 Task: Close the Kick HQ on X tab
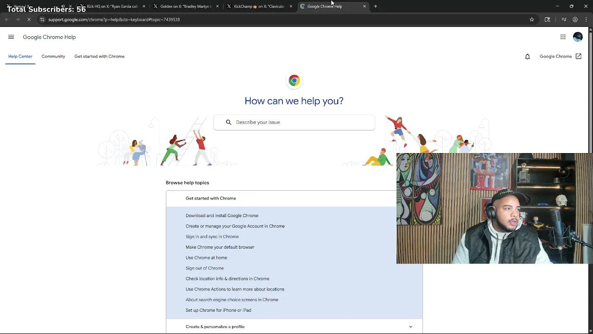coord(144,6)
